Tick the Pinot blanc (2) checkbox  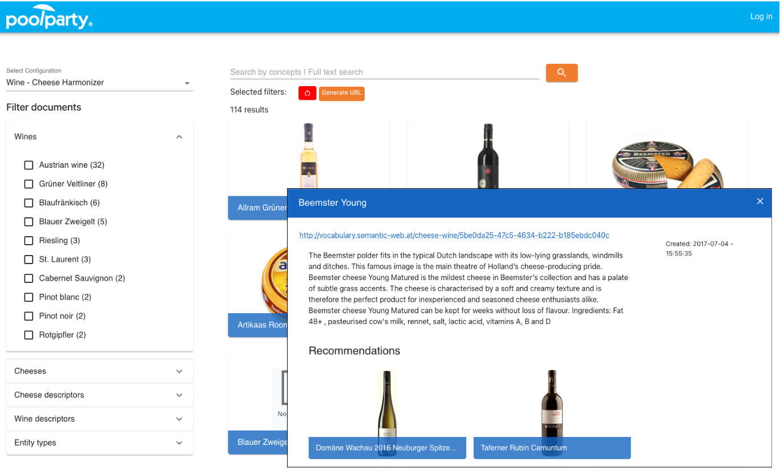(29, 297)
